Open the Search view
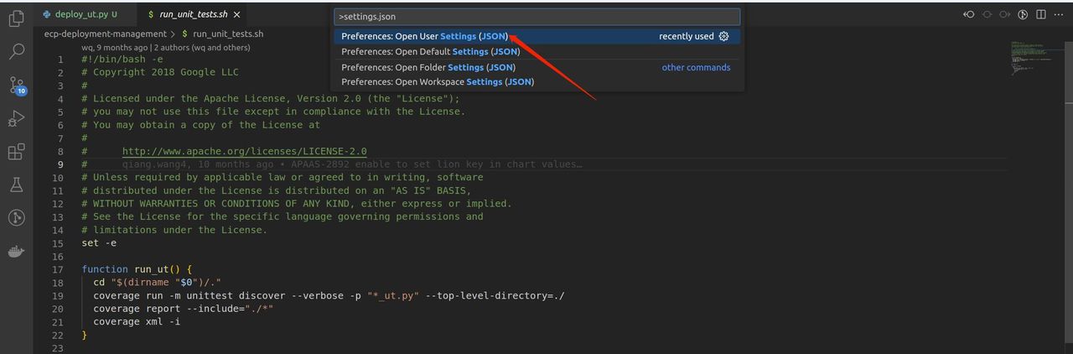 tap(16, 52)
